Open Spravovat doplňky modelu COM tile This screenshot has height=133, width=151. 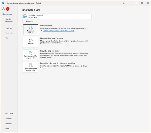coord(31,67)
